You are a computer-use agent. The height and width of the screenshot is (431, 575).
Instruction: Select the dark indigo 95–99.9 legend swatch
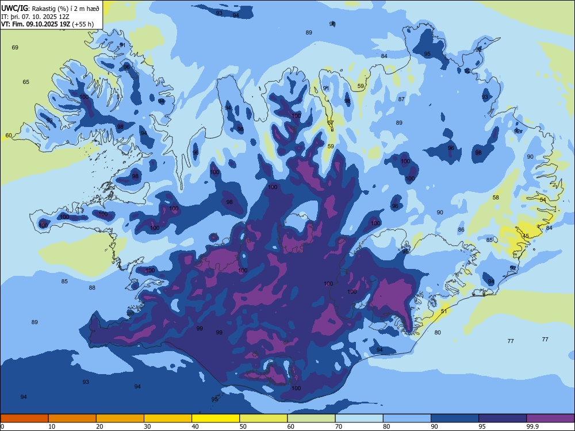[503, 418]
